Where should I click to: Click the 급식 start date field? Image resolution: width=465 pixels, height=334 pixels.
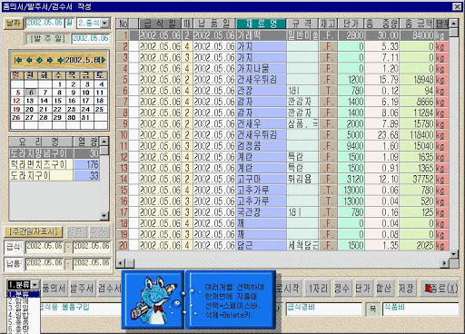click(x=45, y=247)
